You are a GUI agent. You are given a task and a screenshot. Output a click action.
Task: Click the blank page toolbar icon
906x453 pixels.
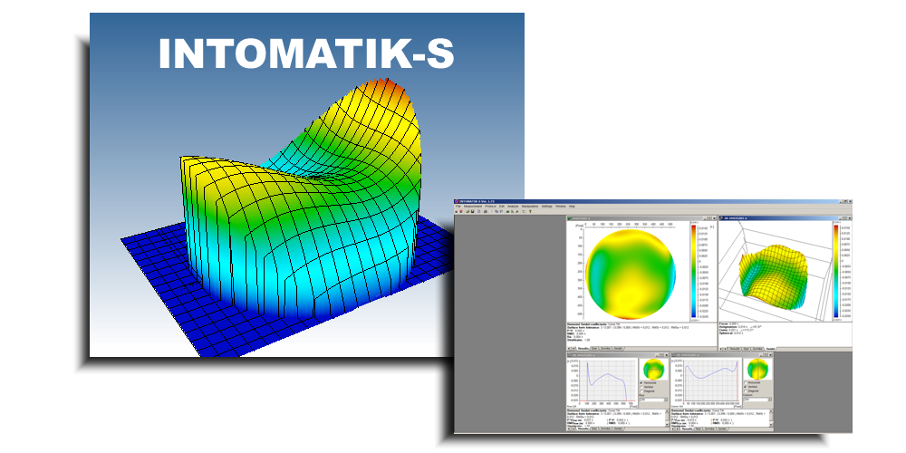coord(479,211)
